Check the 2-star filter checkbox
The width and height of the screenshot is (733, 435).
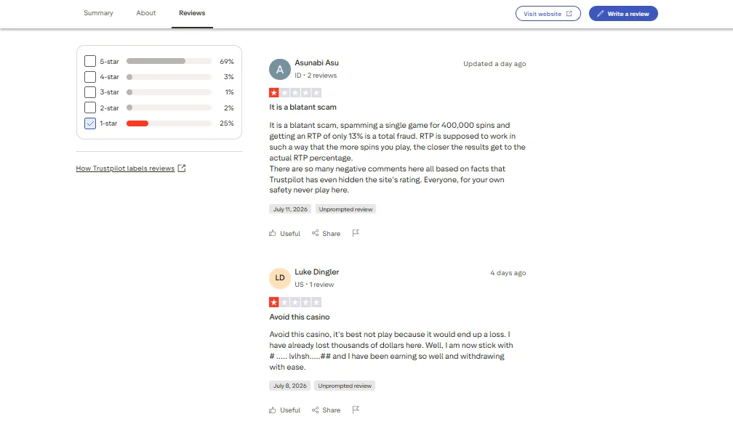point(90,107)
